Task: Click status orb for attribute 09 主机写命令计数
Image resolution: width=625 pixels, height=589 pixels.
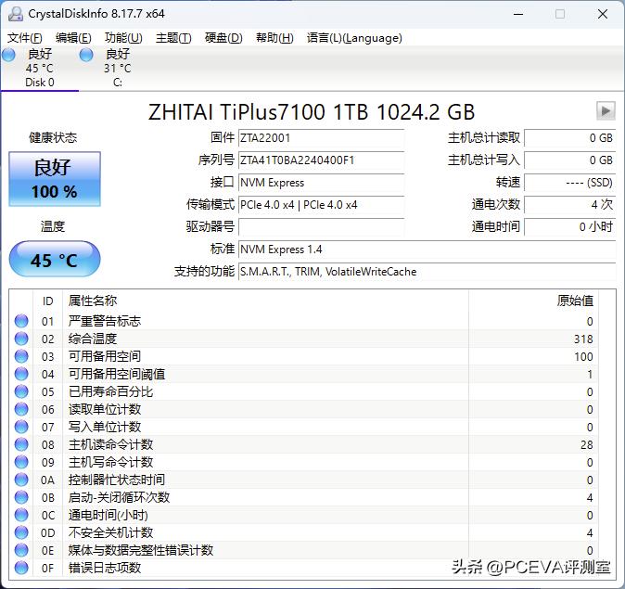Action: coord(21,462)
